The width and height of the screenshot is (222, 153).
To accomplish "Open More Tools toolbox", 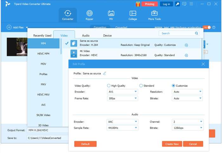I will [x=154, y=15].
